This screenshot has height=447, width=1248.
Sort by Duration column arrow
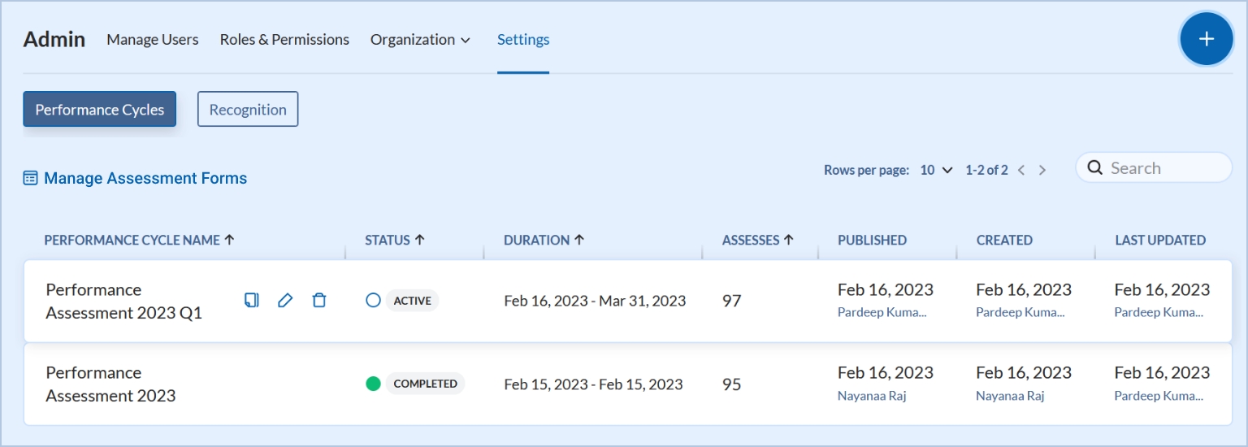[x=579, y=240]
